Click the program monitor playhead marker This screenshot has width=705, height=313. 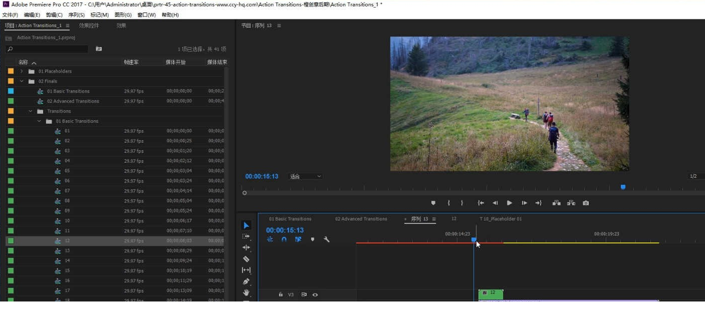tap(623, 187)
